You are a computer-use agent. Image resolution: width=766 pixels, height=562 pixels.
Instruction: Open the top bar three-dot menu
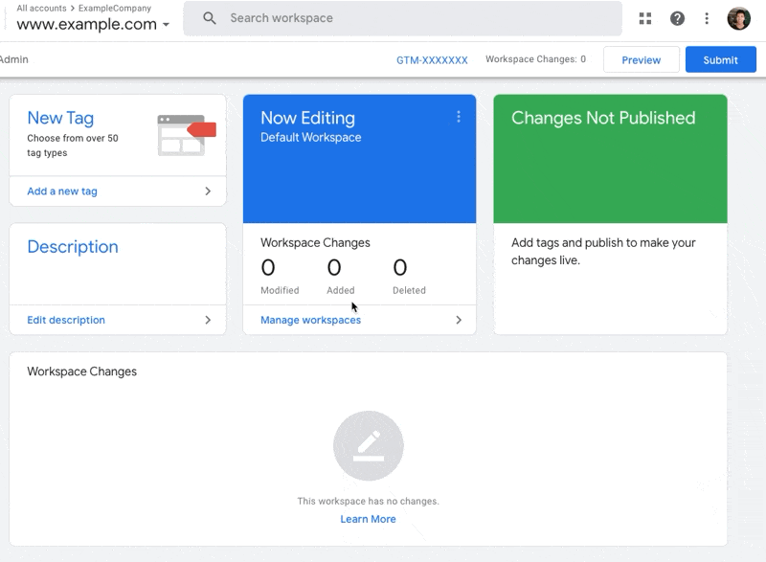tap(707, 18)
